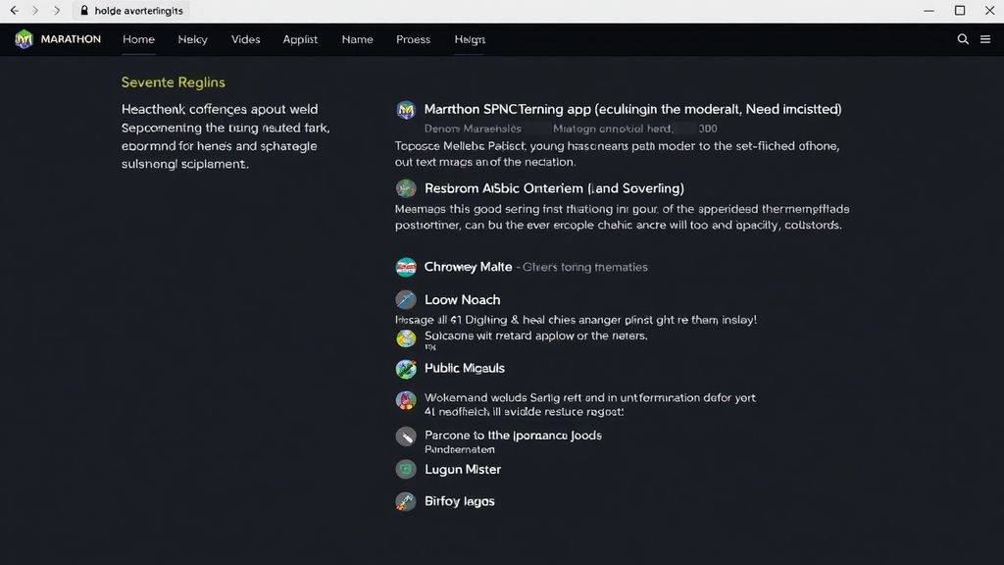This screenshot has width=1004, height=565.
Task: Click Denom Maraehsiés subtitle text
Action: click(x=473, y=128)
